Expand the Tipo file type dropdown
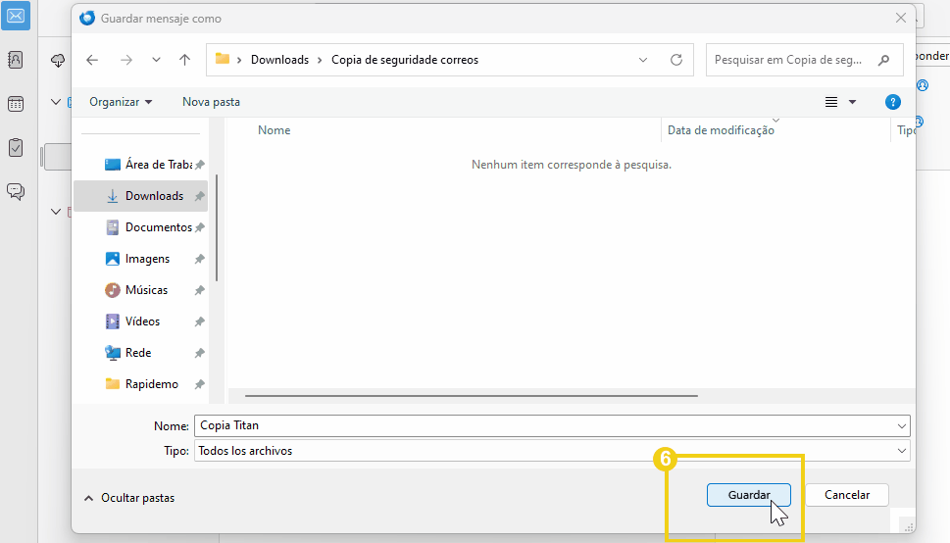This screenshot has width=950, height=543. point(901,451)
